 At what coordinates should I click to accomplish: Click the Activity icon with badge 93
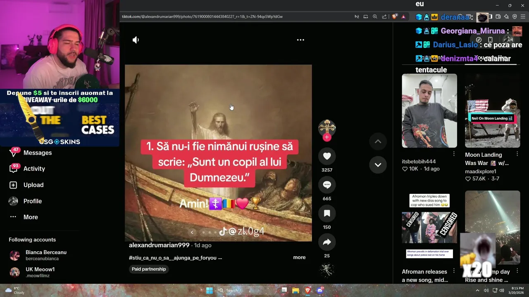(x=13, y=169)
